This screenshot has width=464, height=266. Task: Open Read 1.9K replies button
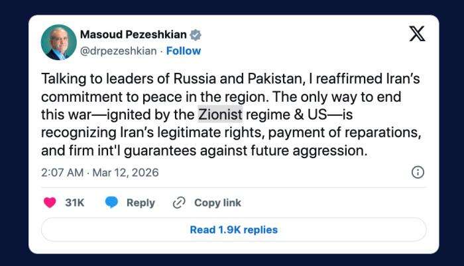[233, 230]
